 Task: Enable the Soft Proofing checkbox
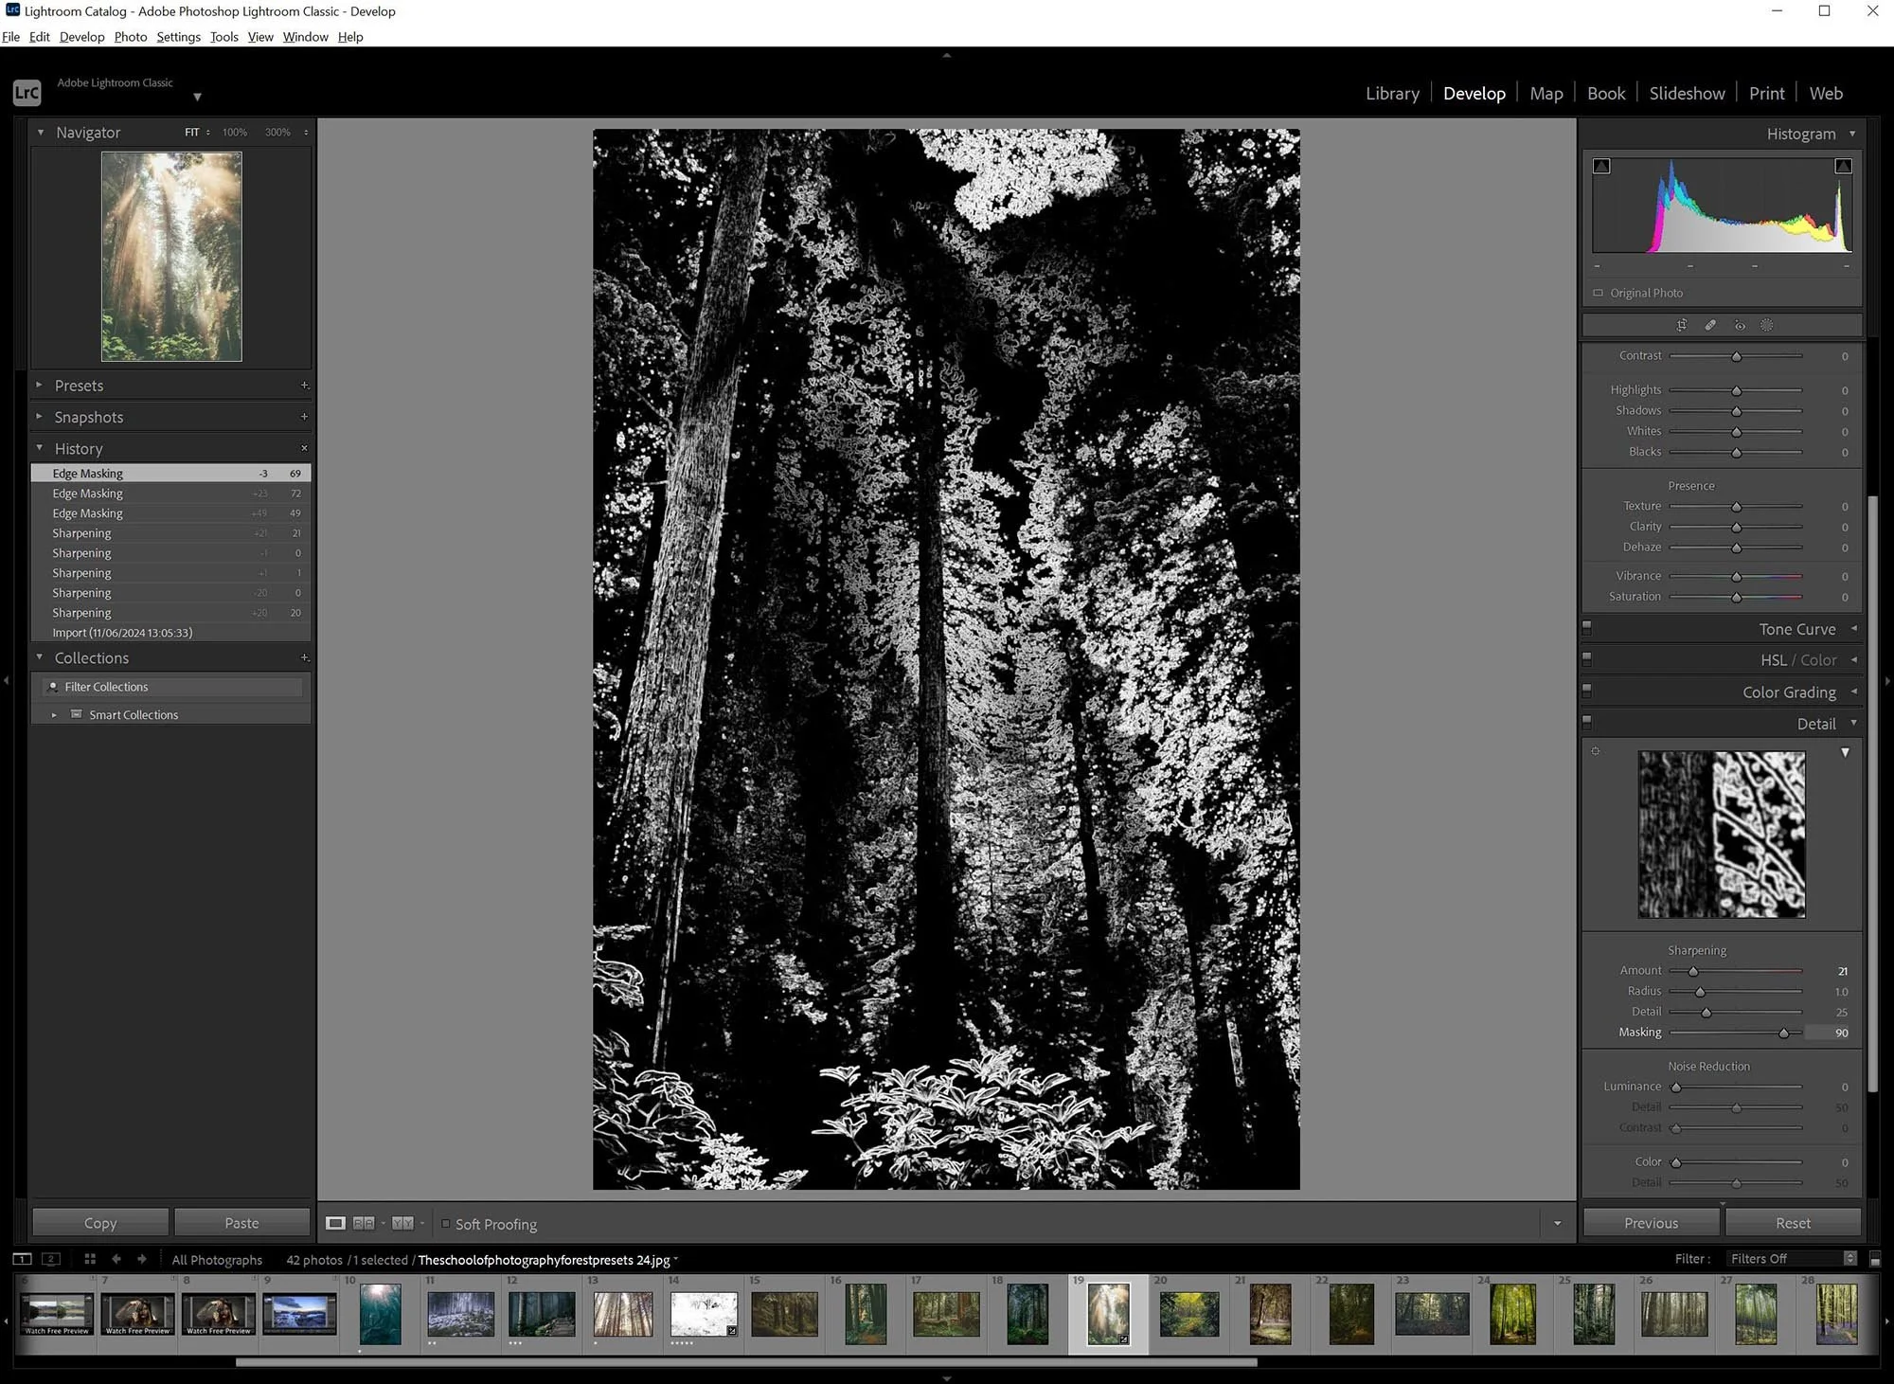(445, 1223)
